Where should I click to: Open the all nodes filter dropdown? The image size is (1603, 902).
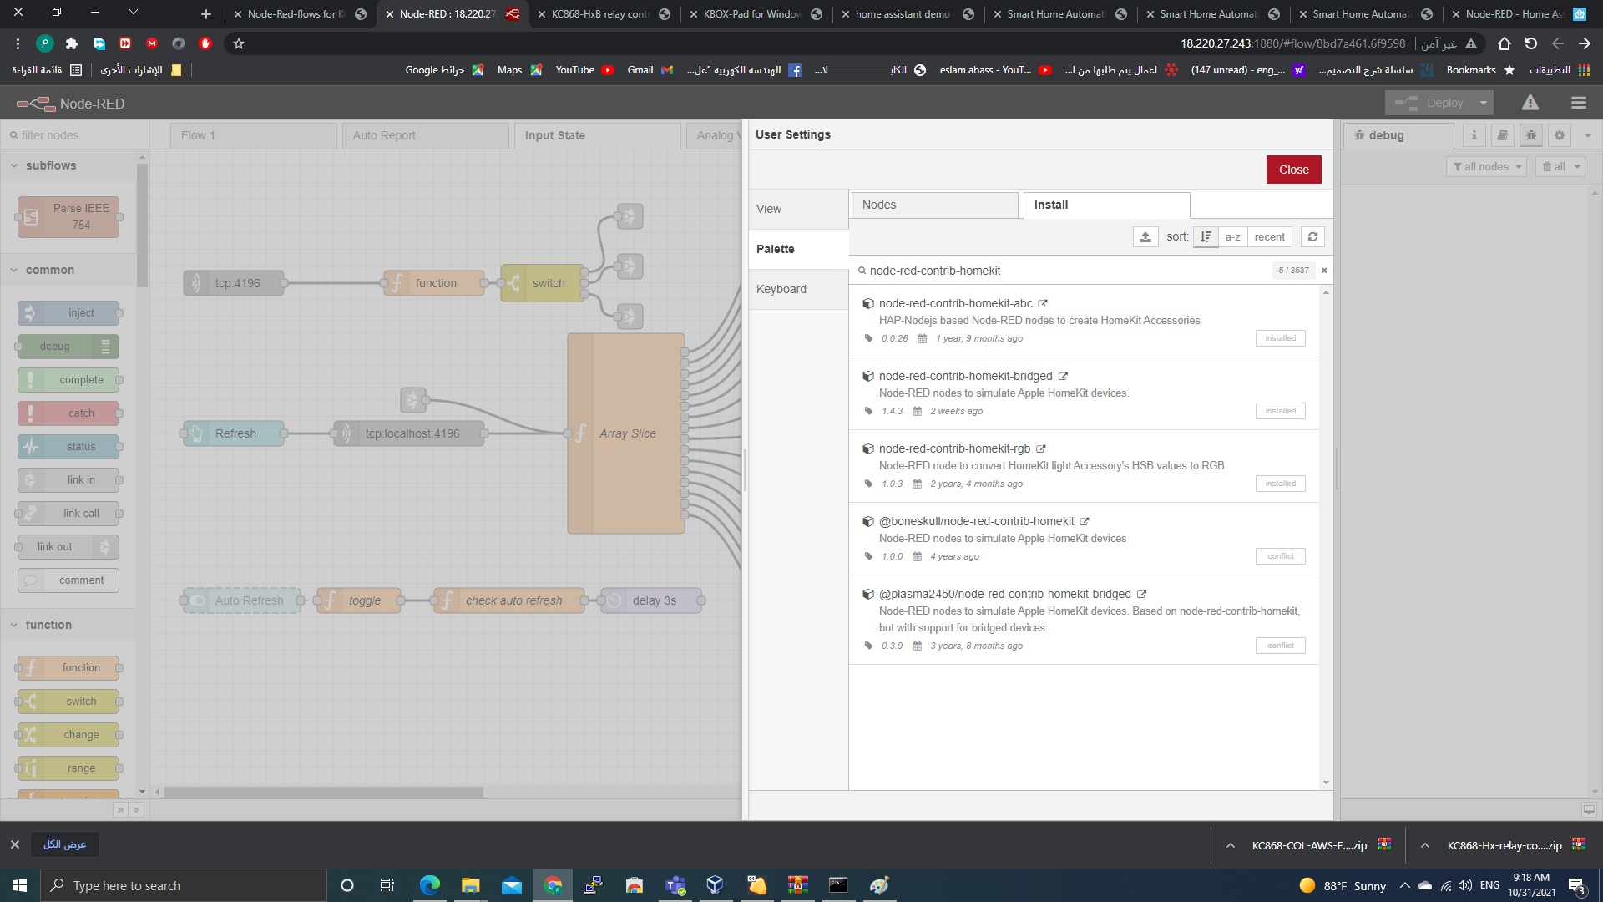pyautogui.click(x=1487, y=167)
